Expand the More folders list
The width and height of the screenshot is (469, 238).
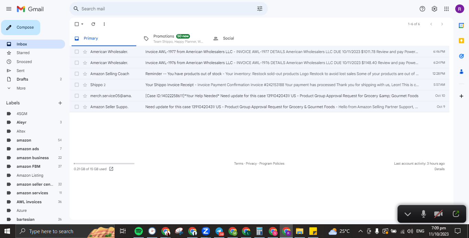[32, 88]
